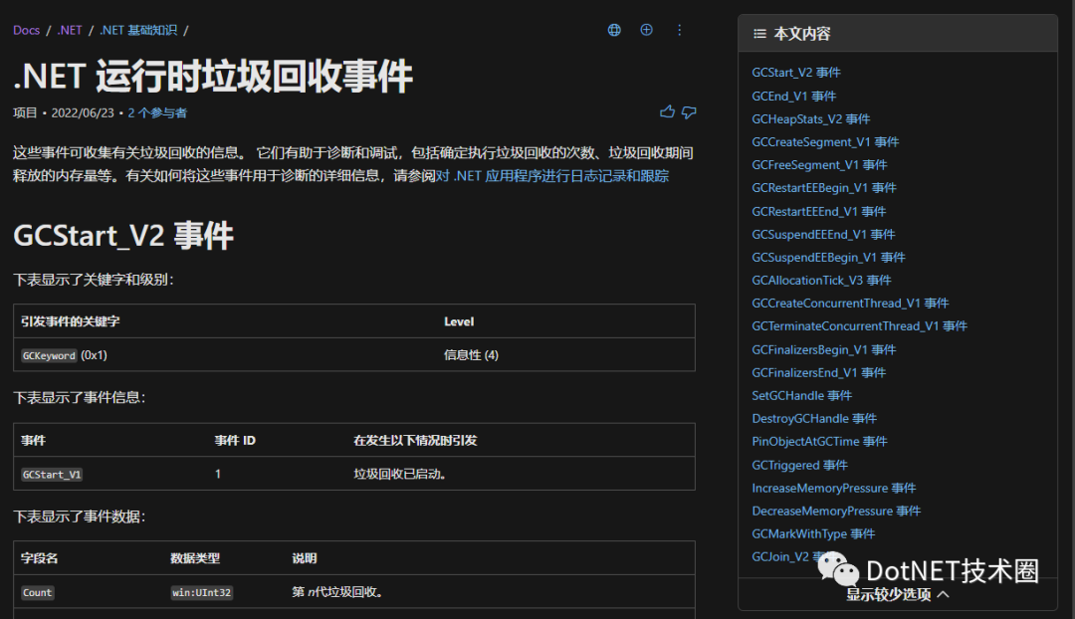This screenshot has width=1075, height=619.
Task: Jump to IncreaseMemoryPressure 事件 section
Action: tap(834, 488)
